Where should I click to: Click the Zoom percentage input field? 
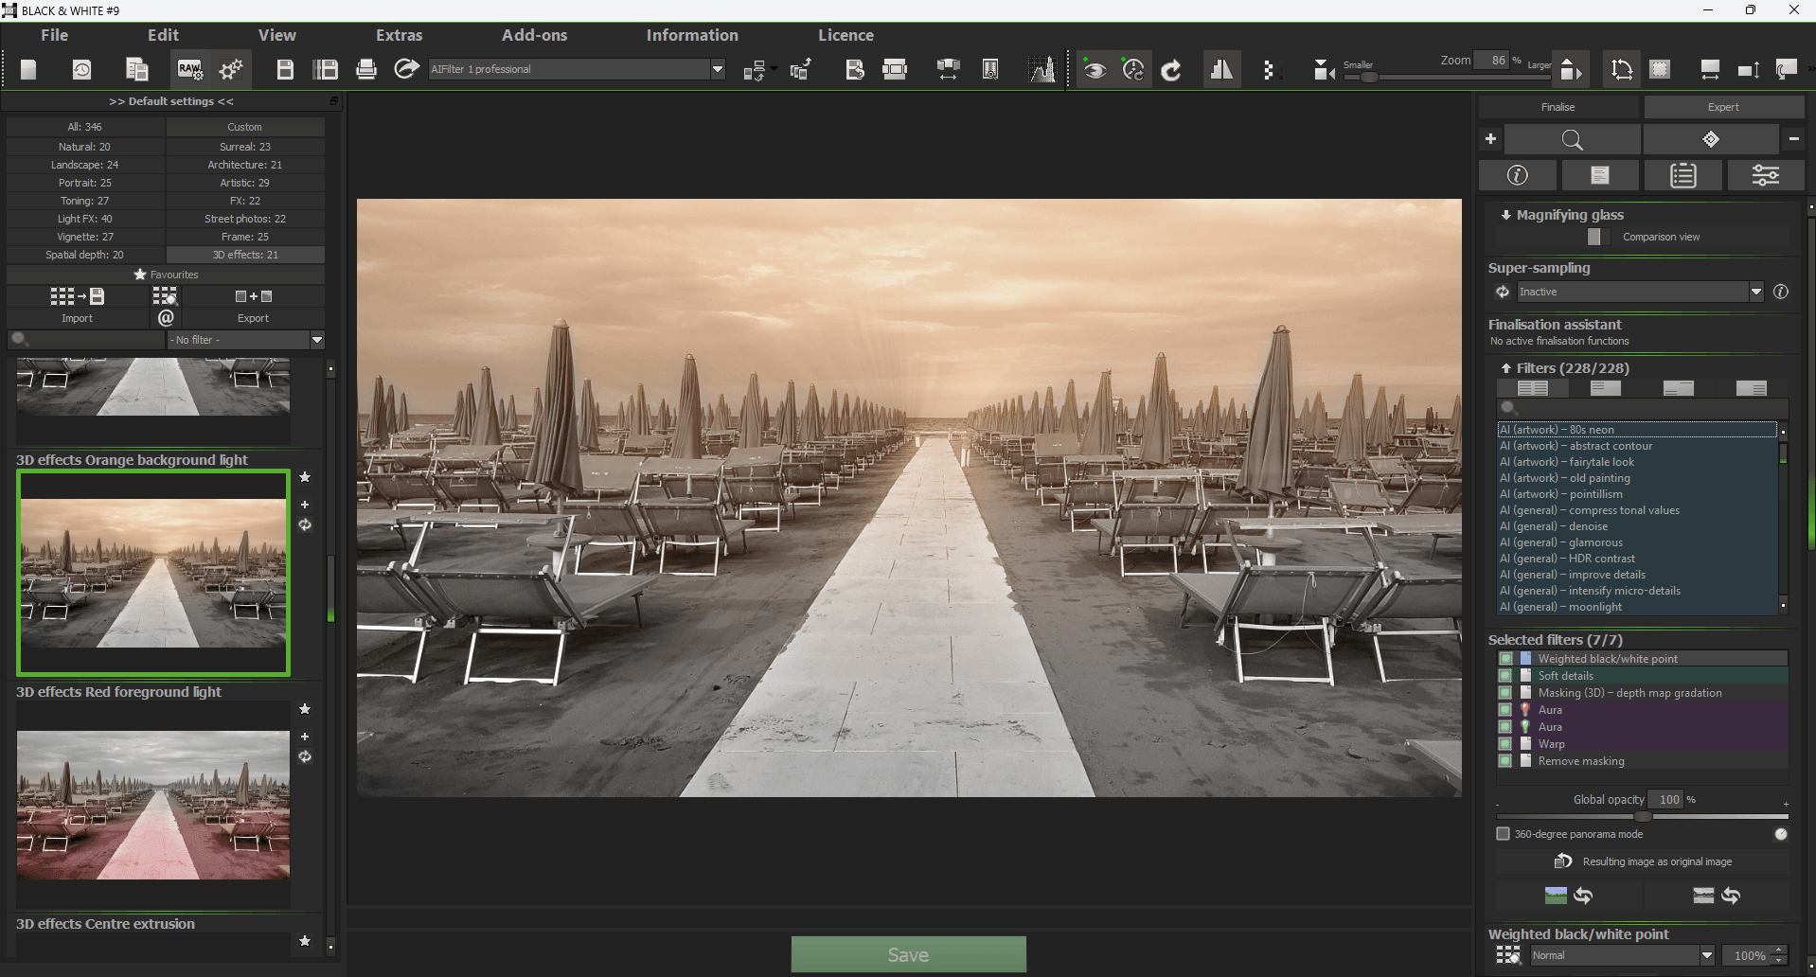tap(1491, 61)
